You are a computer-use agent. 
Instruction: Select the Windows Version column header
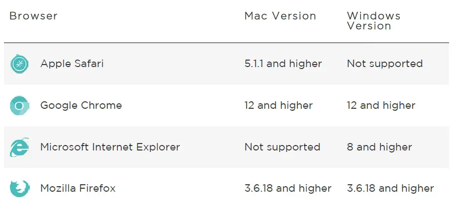pyautogui.click(x=373, y=21)
